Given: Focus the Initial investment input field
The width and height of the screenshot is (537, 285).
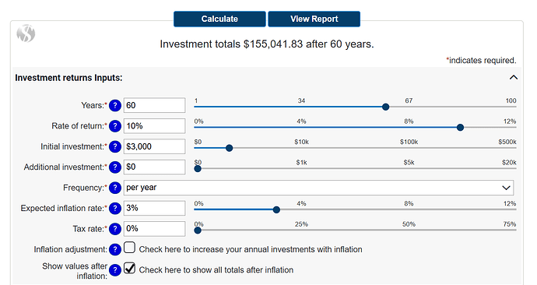Looking at the screenshot, I should (154, 146).
